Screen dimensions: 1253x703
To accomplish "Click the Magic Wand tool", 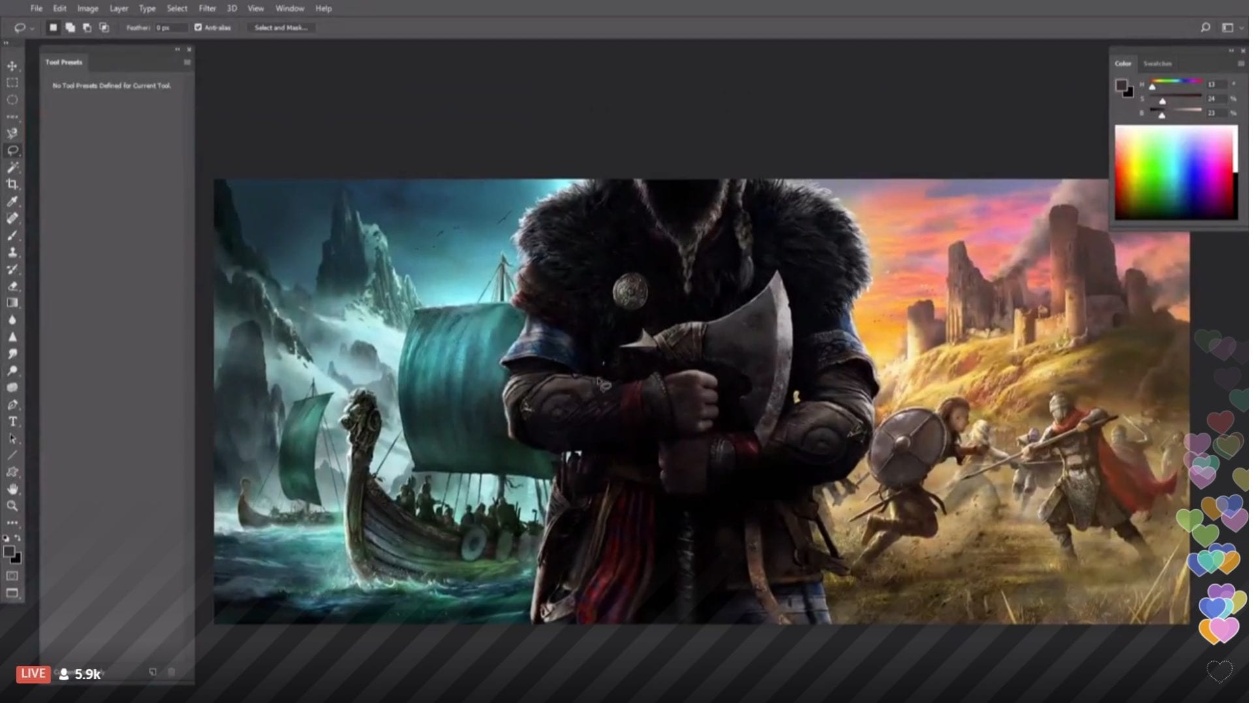I will pyautogui.click(x=12, y=168).
